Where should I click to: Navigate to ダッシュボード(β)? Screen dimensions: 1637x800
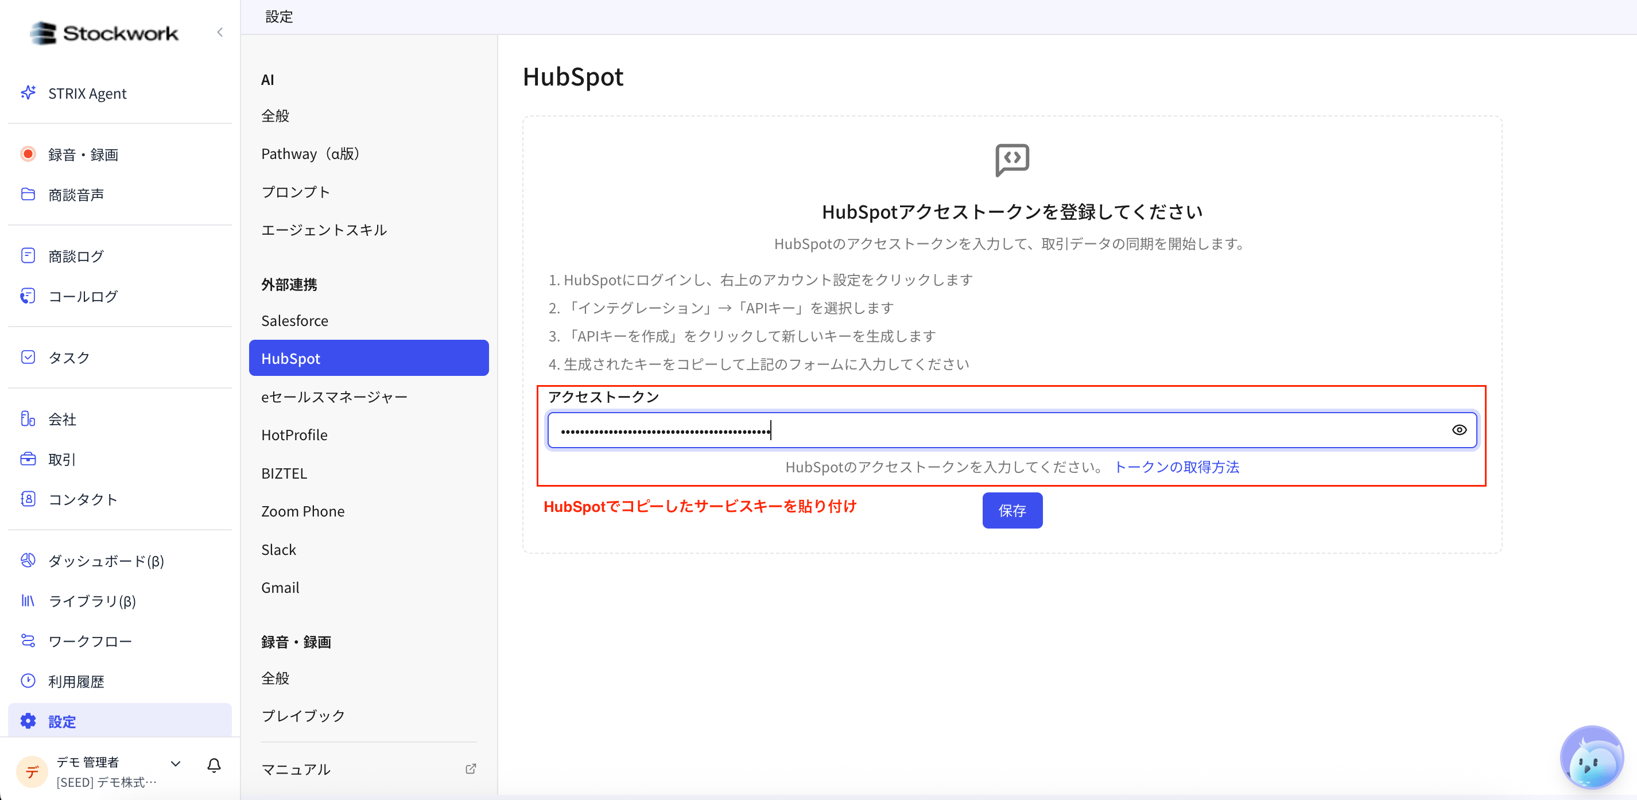tap(106, 561)
